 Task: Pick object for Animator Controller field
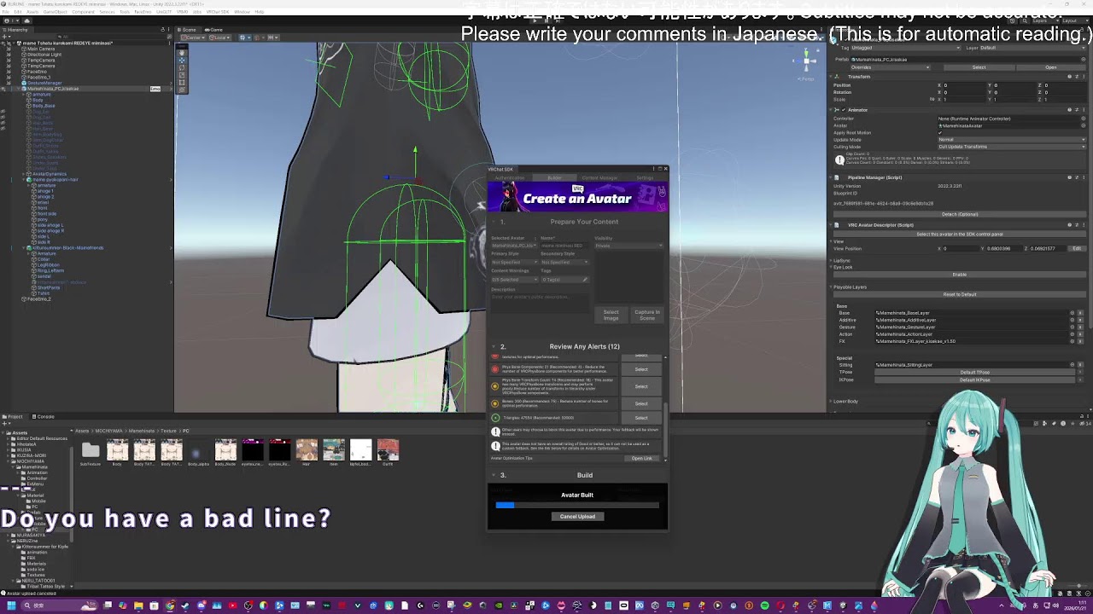[1084, 119]
